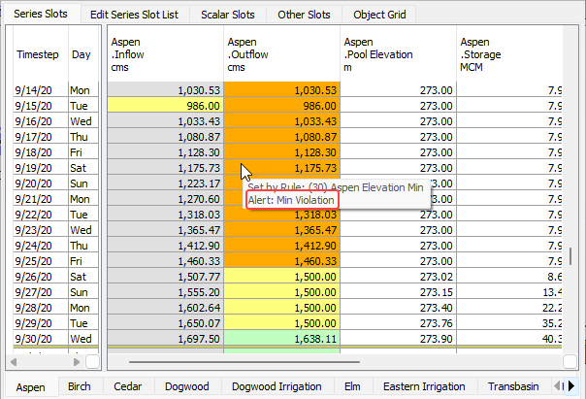Select the Birch object tab
The width and height of the screenshot is (586, 399).
point(80,386)
